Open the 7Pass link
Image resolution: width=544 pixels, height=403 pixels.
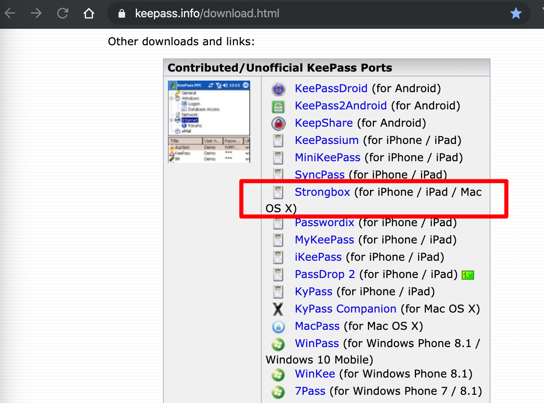pyautogui.click(x=310, y=391)
